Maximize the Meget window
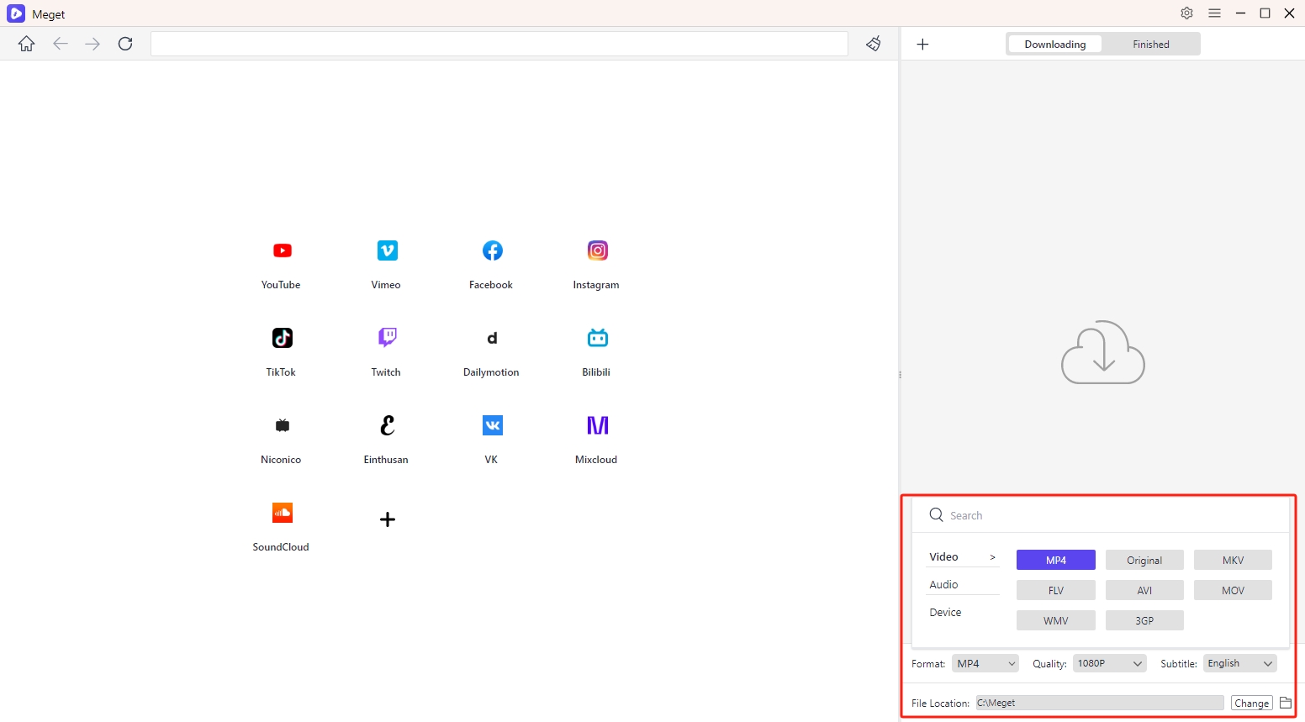The height and width of the screenshot is (722, 1305). pyautogui.click(x=1265, y=13)
